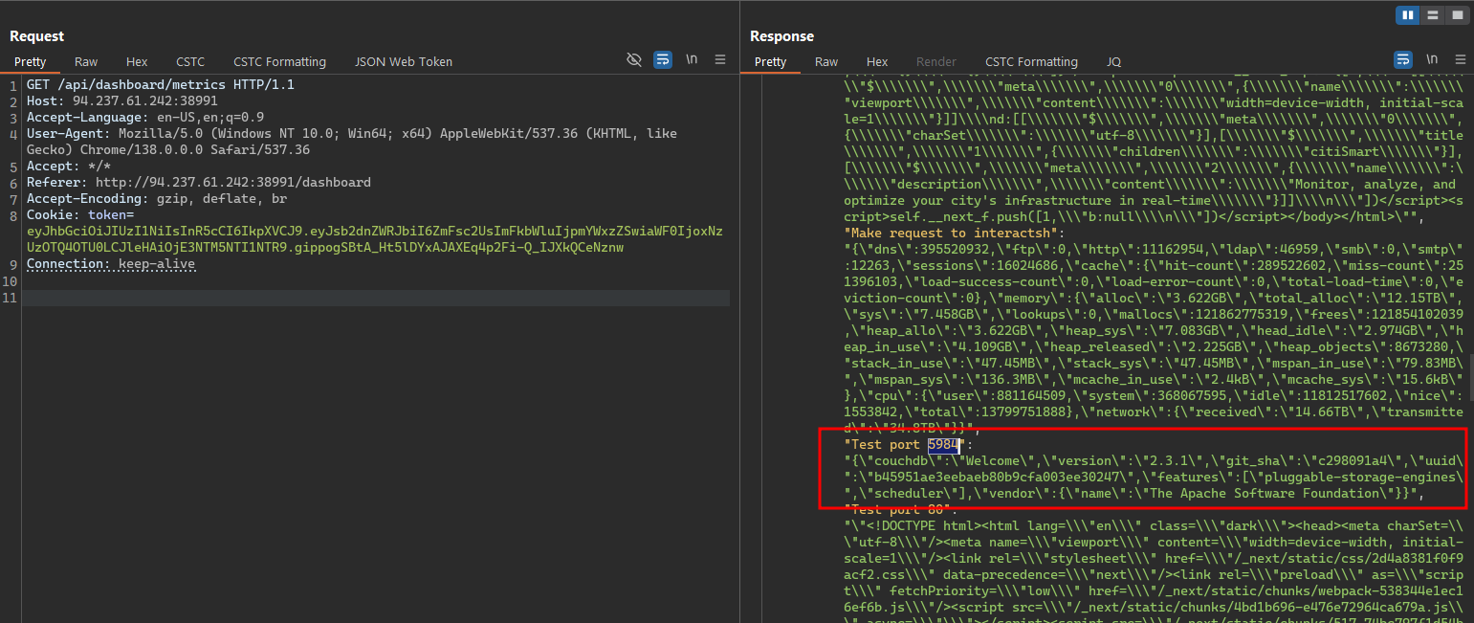Viewport: 1474px width, 623px height.
Task: Toggle line wrap icon in Request panel
Action: (x=663, y=59)
